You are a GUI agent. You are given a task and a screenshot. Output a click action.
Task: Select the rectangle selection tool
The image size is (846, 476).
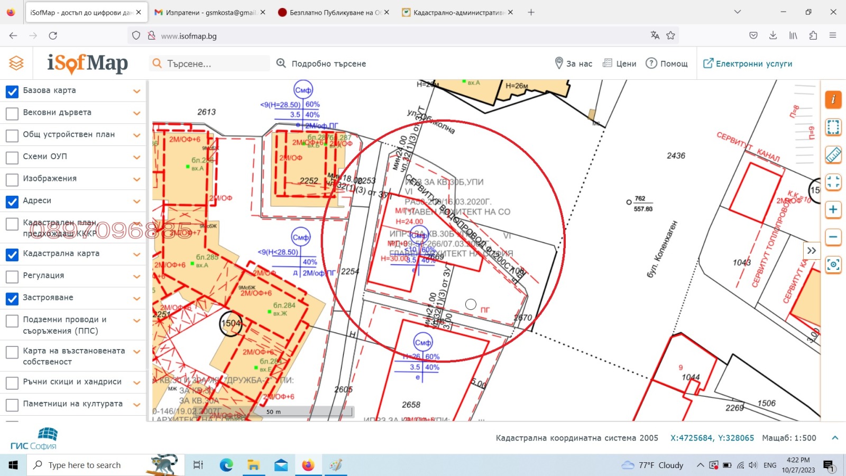pos(833,127)
